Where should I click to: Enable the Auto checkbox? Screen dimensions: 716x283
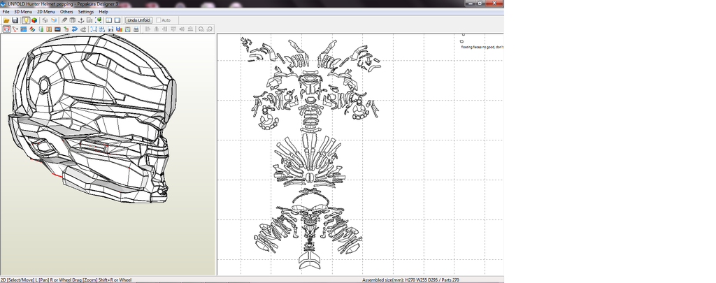159,20
